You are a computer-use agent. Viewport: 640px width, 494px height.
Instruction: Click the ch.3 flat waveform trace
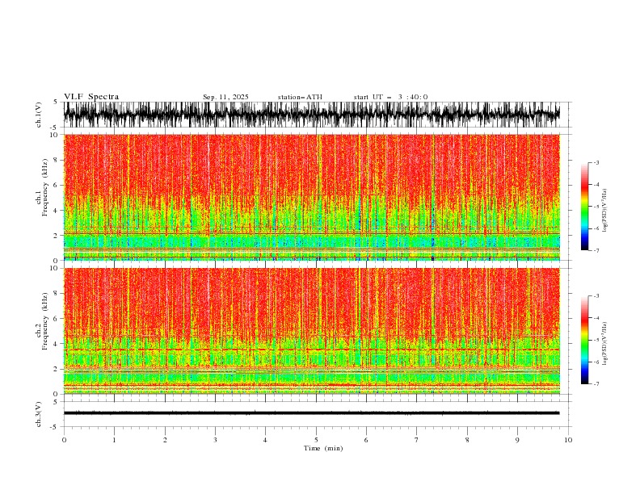coord(311,413)
